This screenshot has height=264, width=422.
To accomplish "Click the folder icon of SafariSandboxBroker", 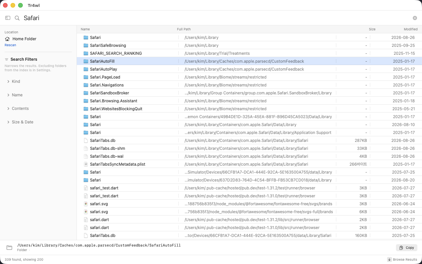I will point(86,93).
